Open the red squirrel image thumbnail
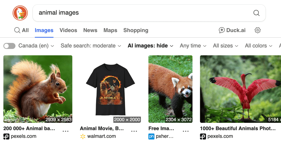Screen dimensions: 281x147 click(38, 89)
